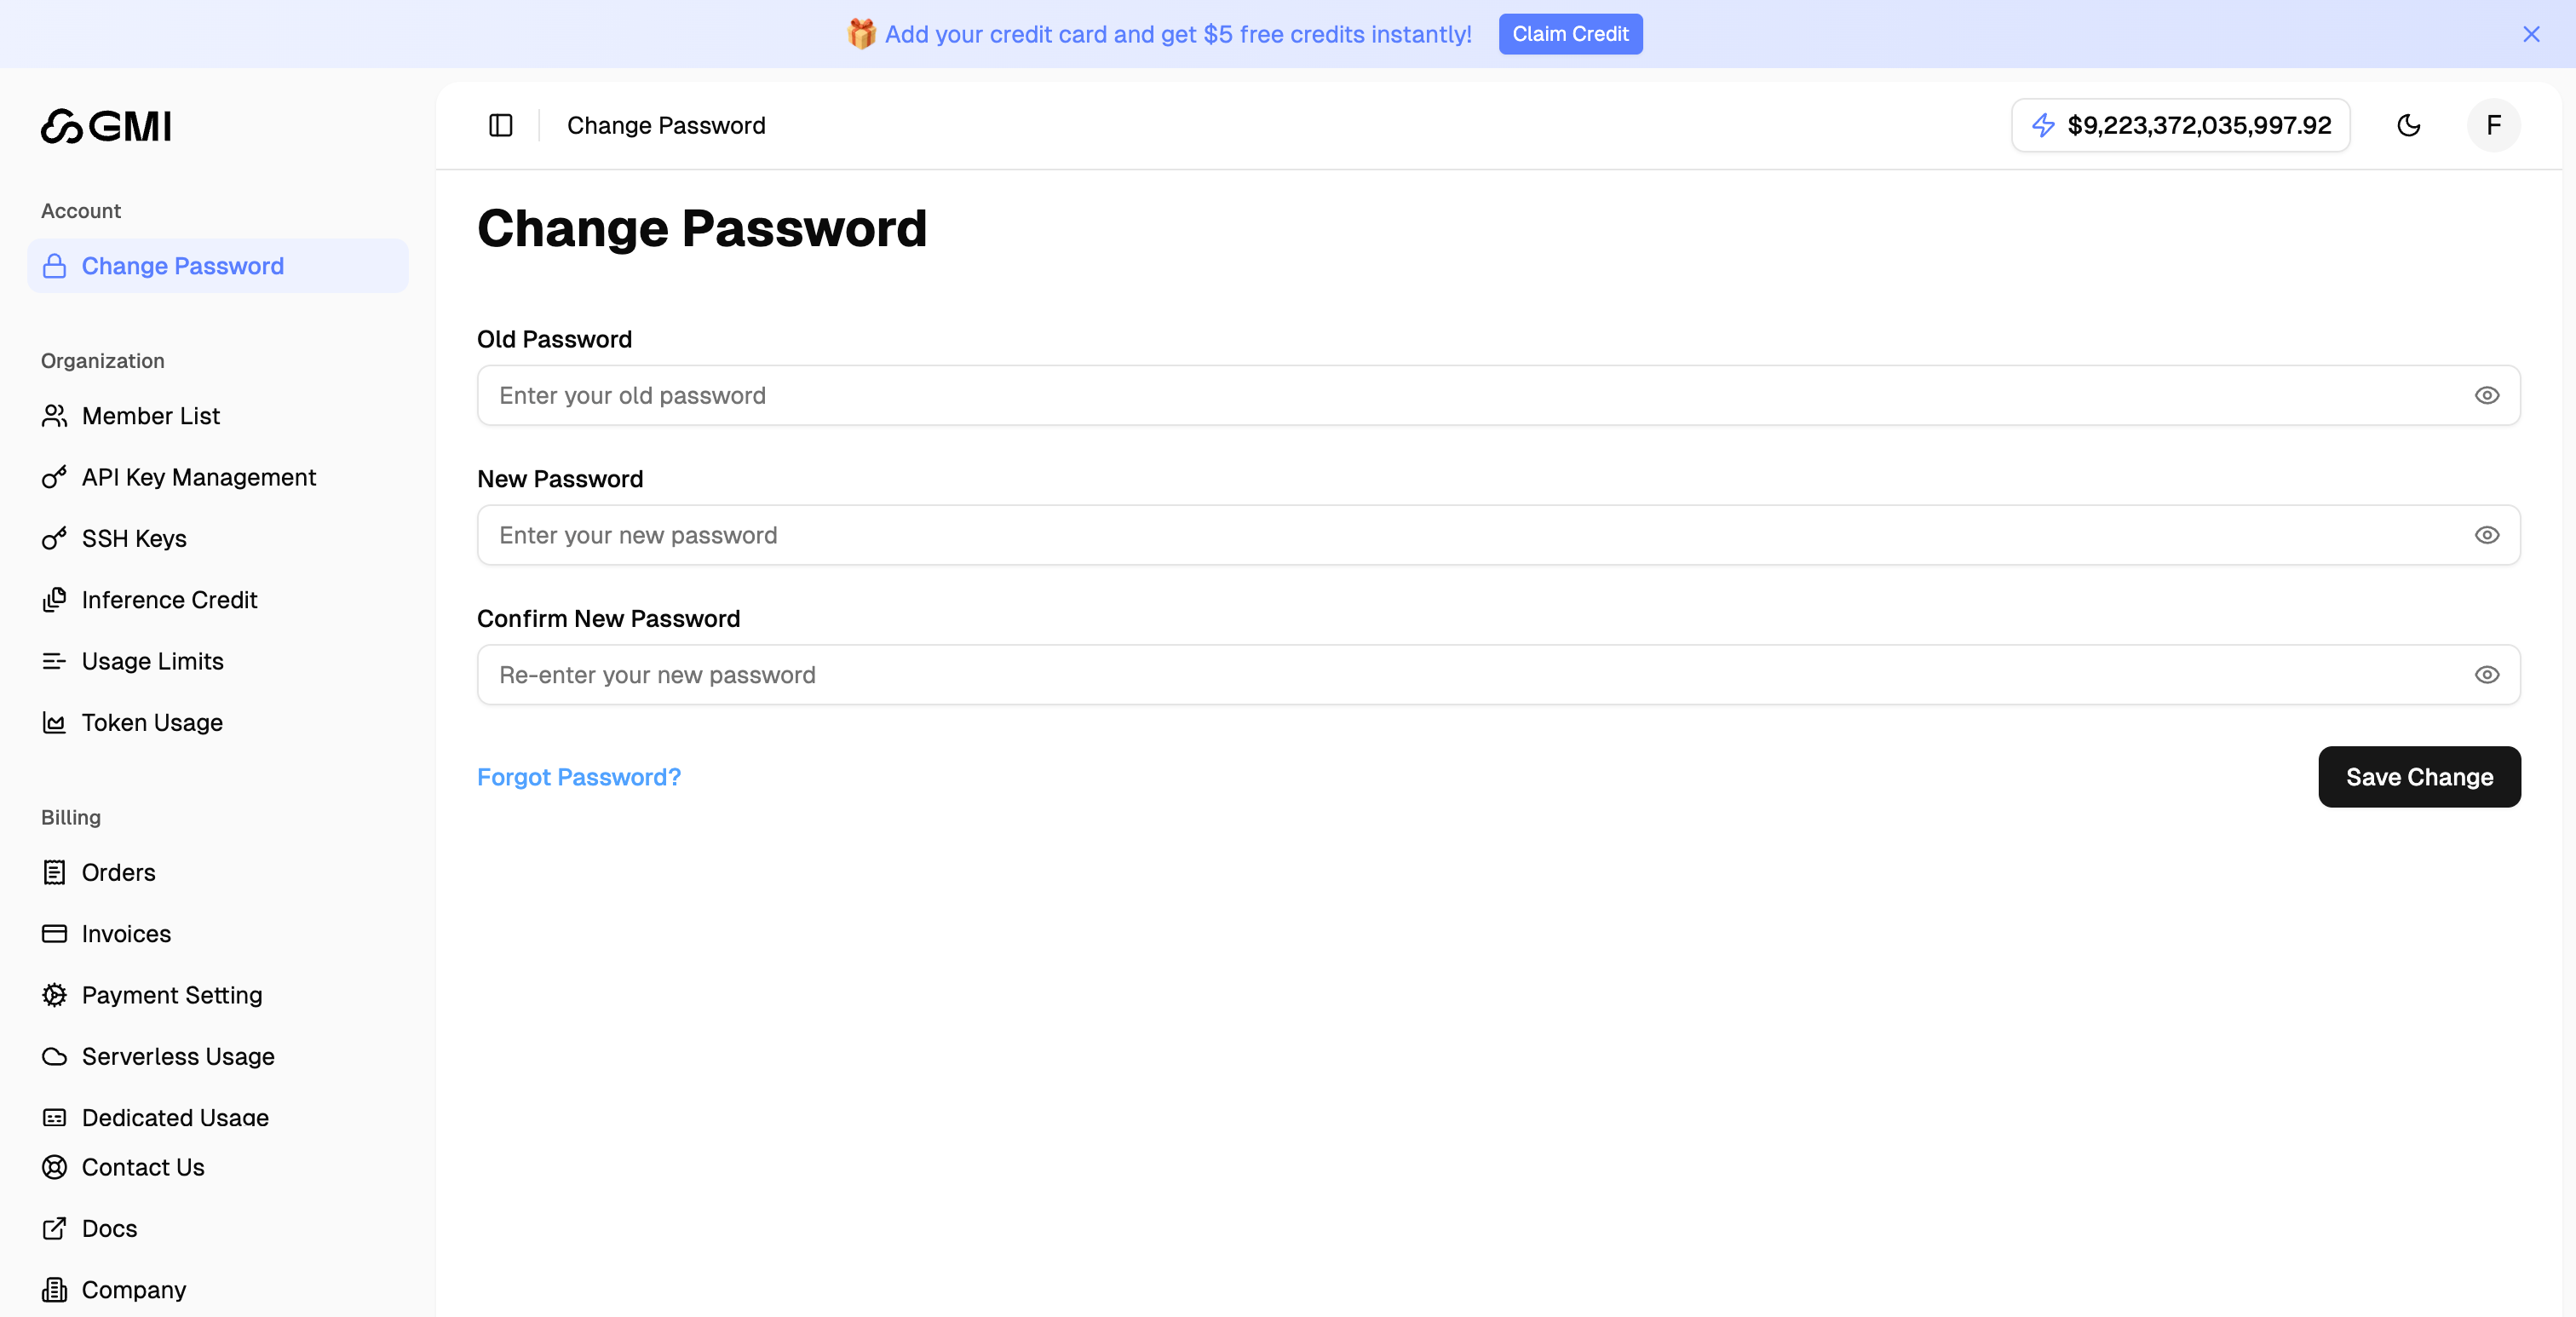Click the Claim Credit banner button
Image resolution: width=2576 pixels, height=1317 pixels.
point(1570,33)
